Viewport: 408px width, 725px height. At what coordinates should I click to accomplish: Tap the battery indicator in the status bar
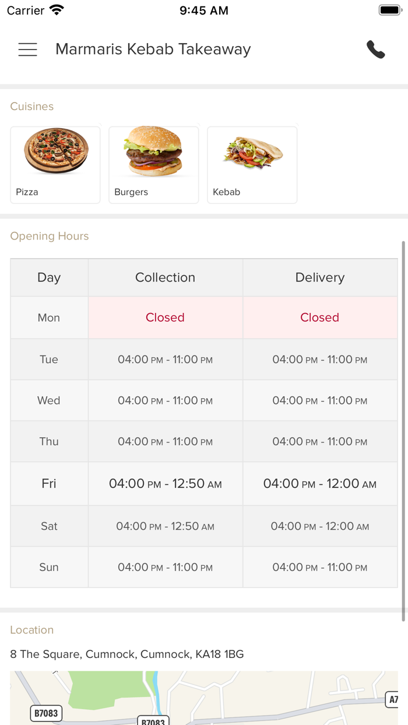[x=389, y=9]
